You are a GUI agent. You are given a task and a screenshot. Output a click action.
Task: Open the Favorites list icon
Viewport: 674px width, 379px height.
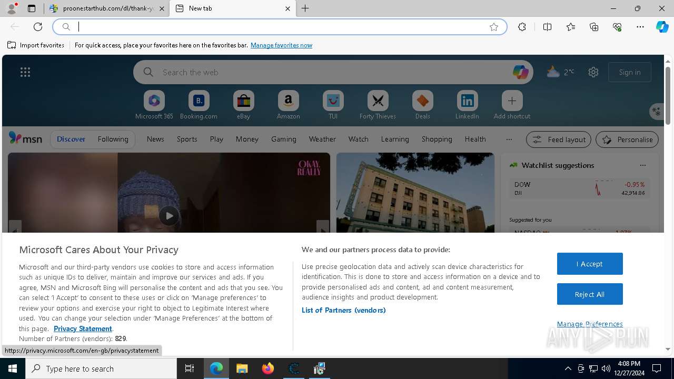pyautogui.click(x=571, y=27)
